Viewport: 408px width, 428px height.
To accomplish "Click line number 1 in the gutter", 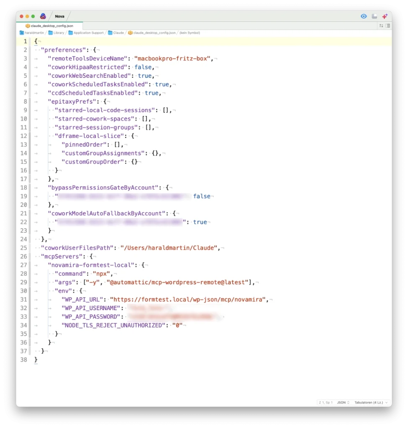I will (x=25, y=41).
